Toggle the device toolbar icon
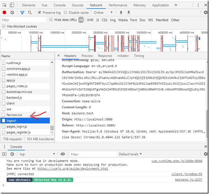This screenshot has width=209, height=194. point(12,5)
